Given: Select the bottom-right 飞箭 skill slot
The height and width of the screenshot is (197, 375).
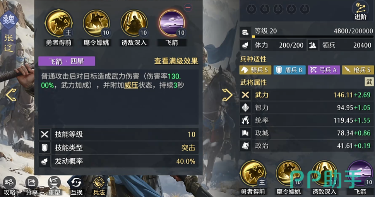Looking at the screenshot, I should (x=360, y=173).
